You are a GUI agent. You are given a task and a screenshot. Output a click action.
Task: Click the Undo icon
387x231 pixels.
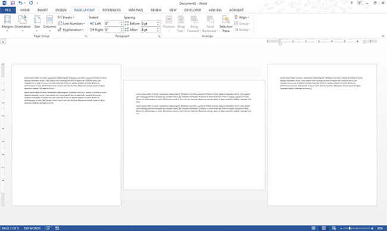20,3
